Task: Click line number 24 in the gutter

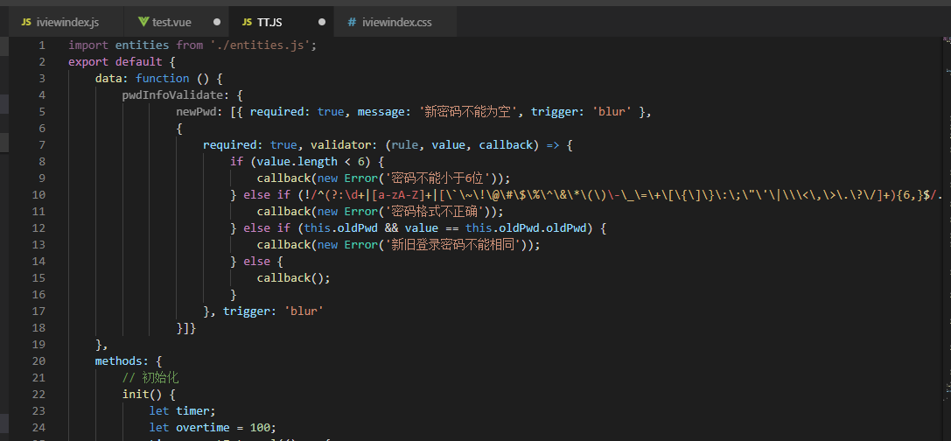Action: 38,427
